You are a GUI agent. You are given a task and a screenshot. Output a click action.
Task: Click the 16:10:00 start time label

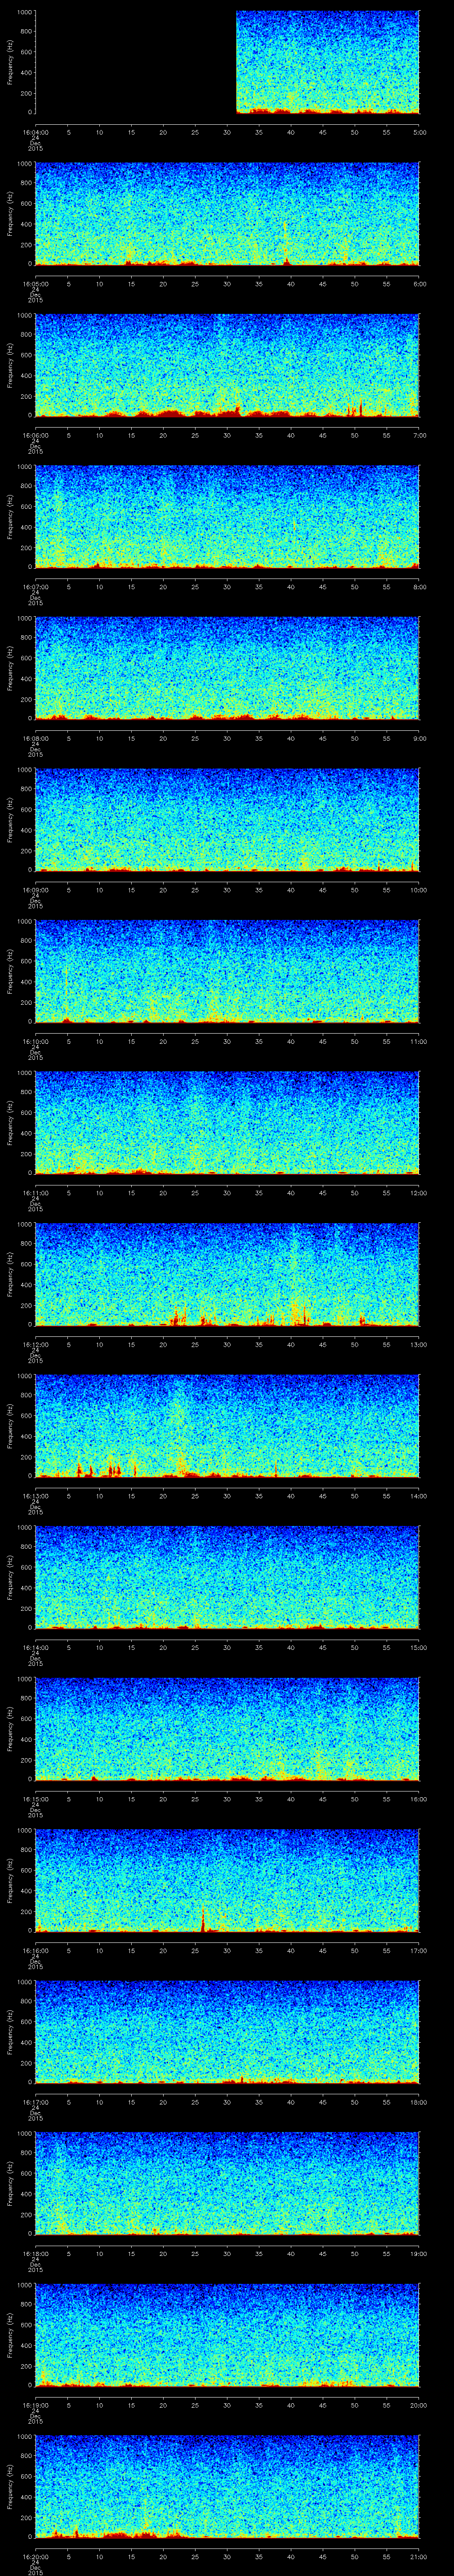click(x=35, y=1041)
